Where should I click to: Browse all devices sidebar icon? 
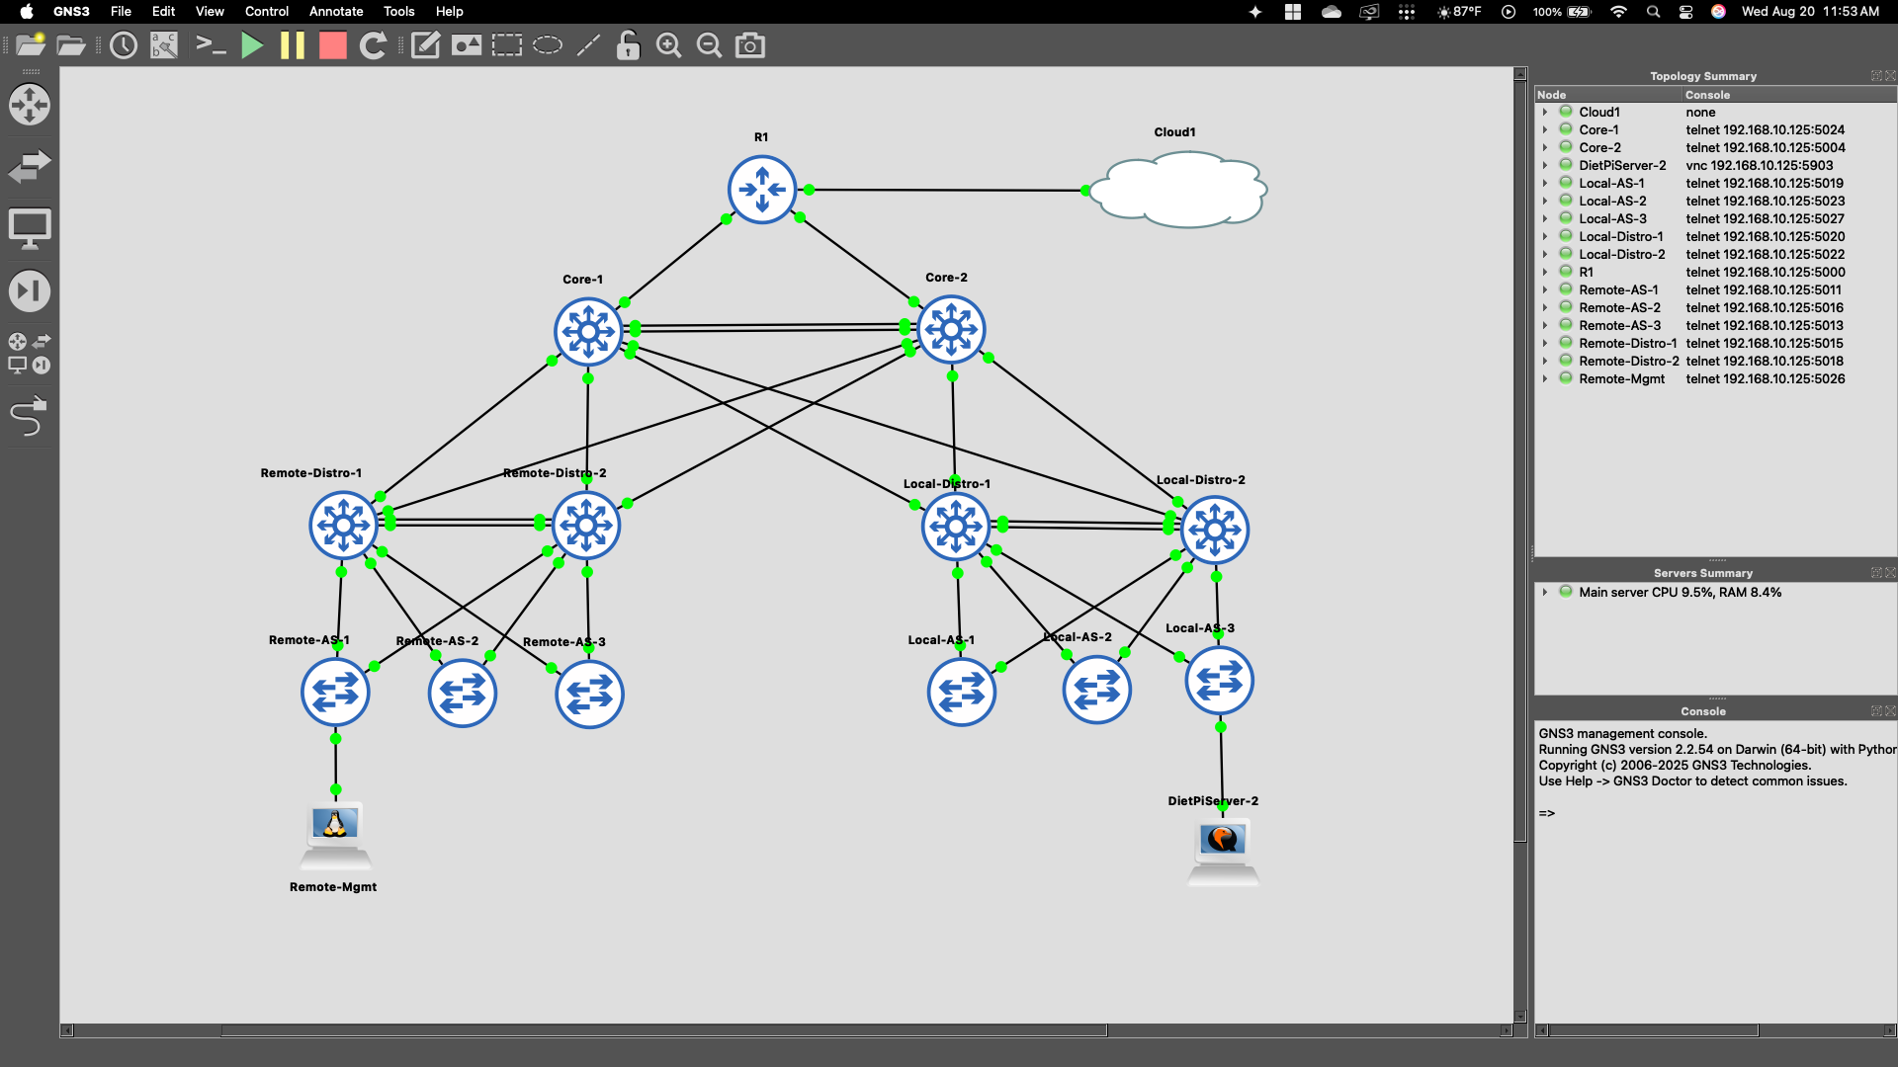(30, 354)
